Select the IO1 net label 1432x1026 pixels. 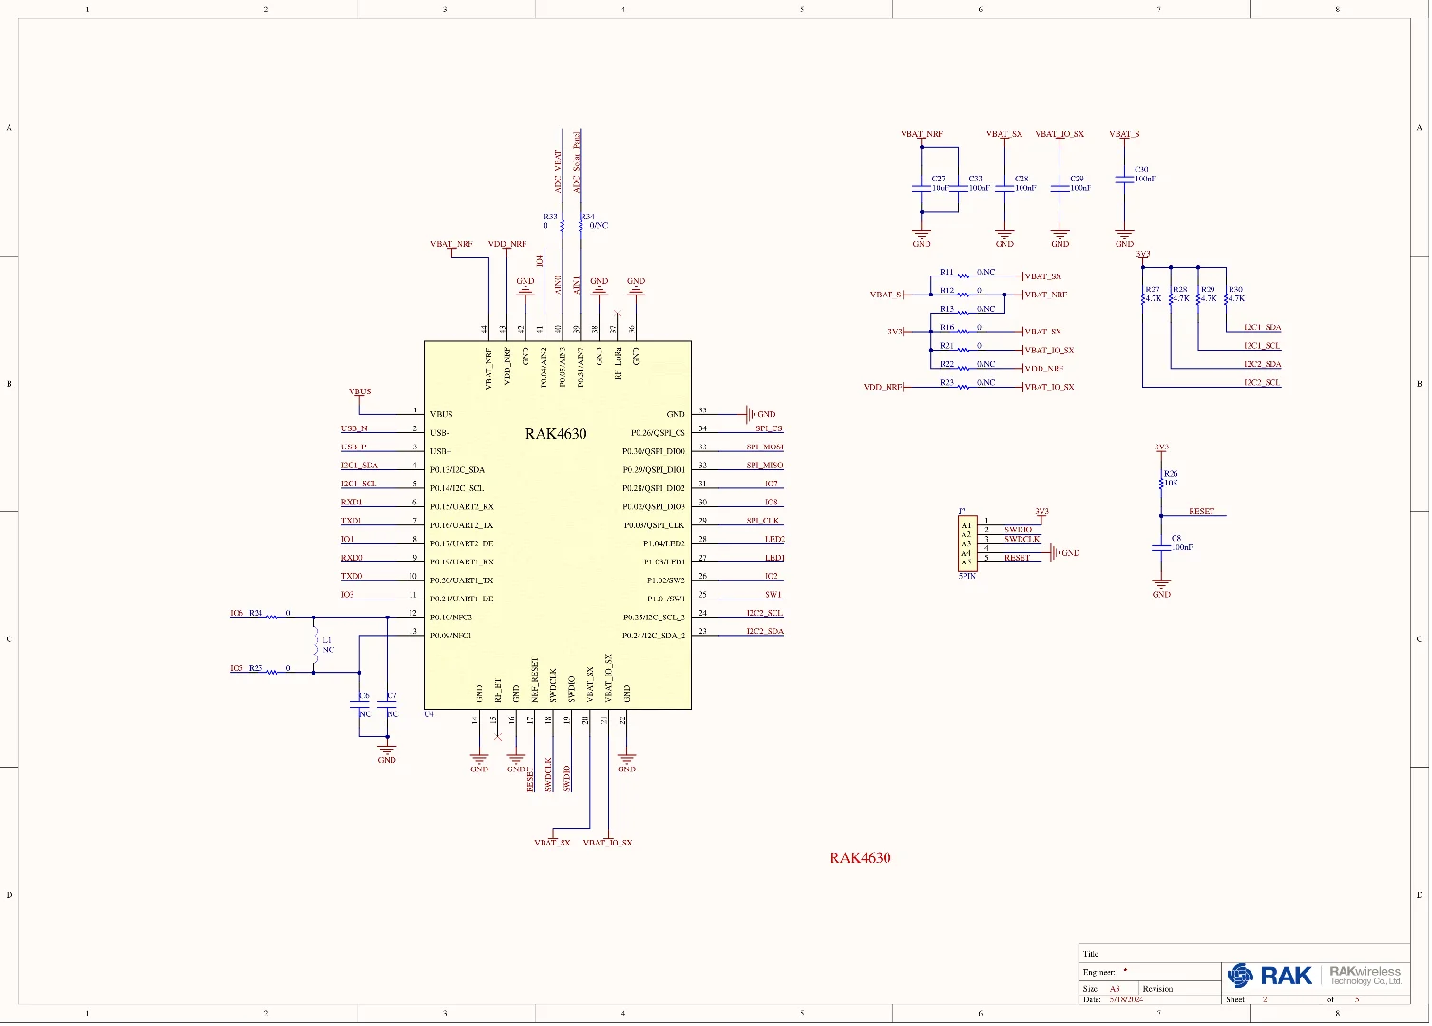pyautogui.click(x=348, y=540)
